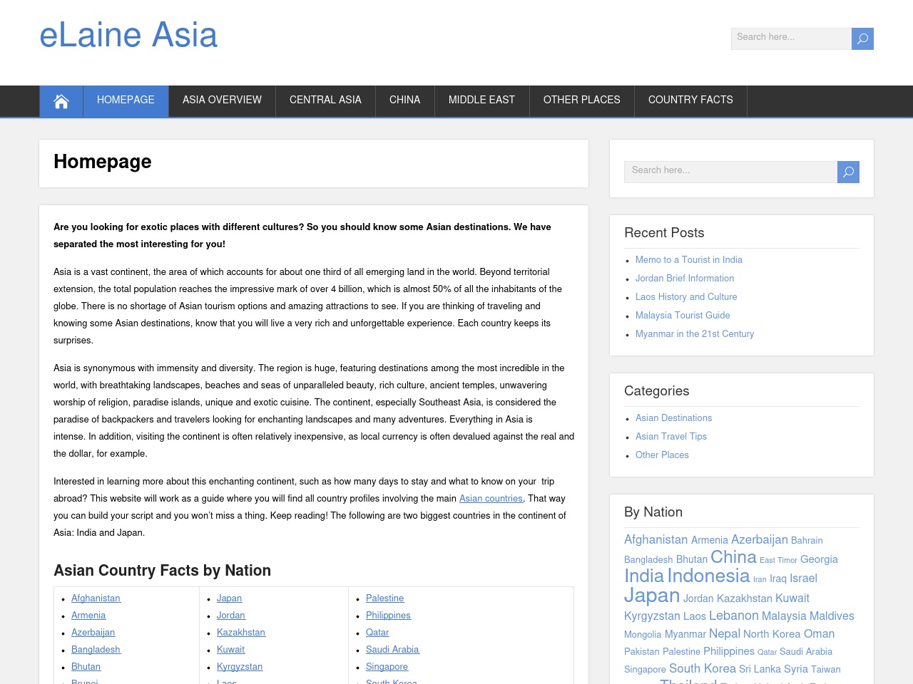This screenshot has width=913, height=684.
Task: Select the Israel tag under By Nation
Action: tap(803, 579)
